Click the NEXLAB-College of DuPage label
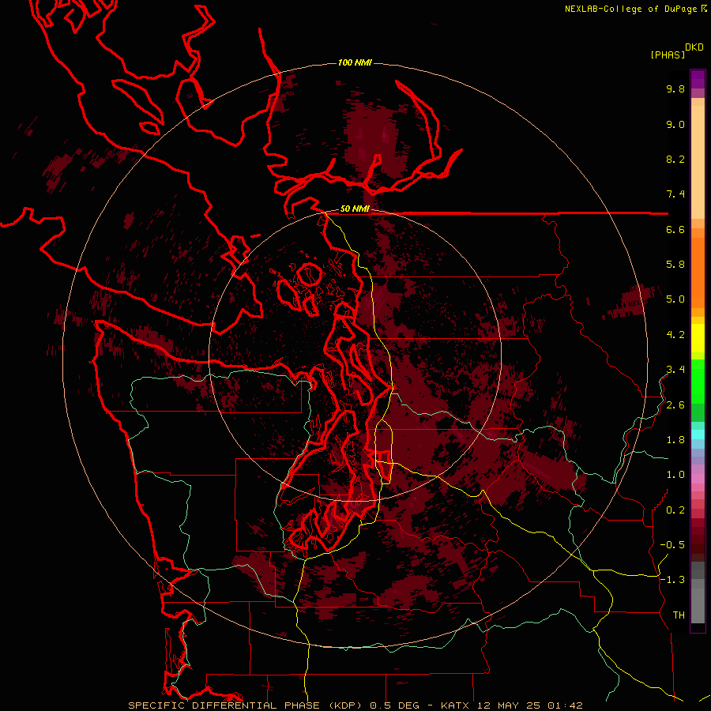 pos(630,9)
